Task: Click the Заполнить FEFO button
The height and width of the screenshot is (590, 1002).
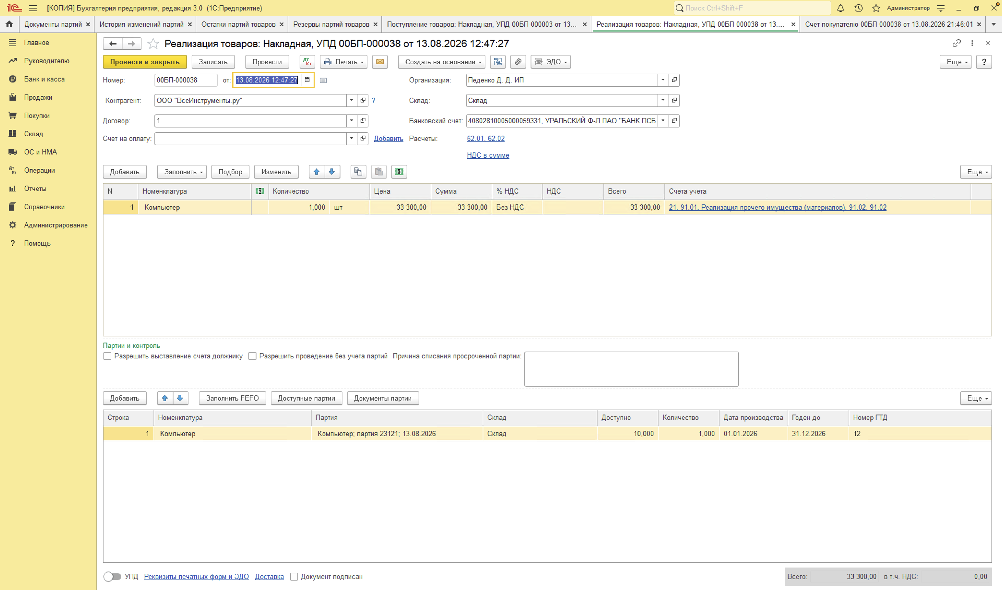Action: click(x=232, y=398)
